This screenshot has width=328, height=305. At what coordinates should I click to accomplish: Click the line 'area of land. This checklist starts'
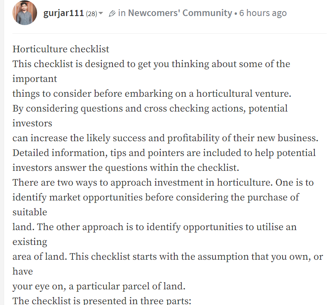168,257
